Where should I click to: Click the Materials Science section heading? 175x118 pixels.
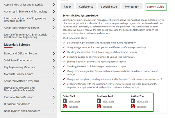click(17, 45)
